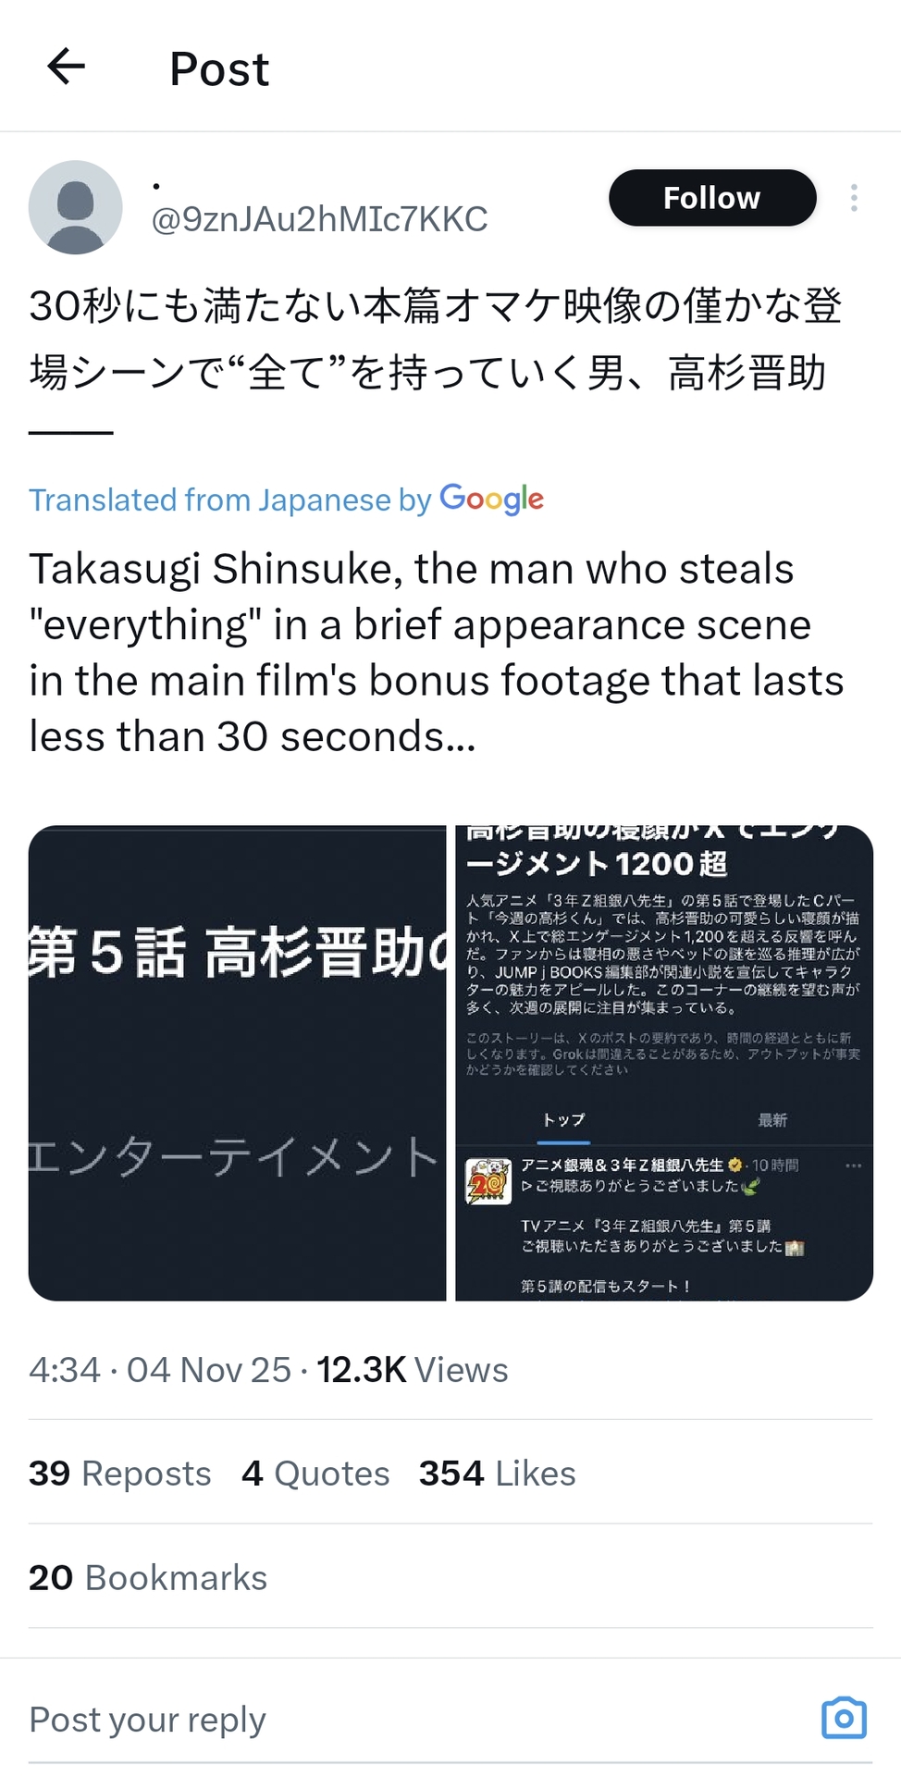View the 4 Quotes list
The height and width of the screenshot is (1776, 901).
coord(315,1474)
